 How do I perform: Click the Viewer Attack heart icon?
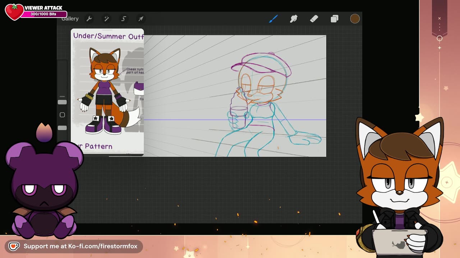pyautogui.click(x=14, y=11)
